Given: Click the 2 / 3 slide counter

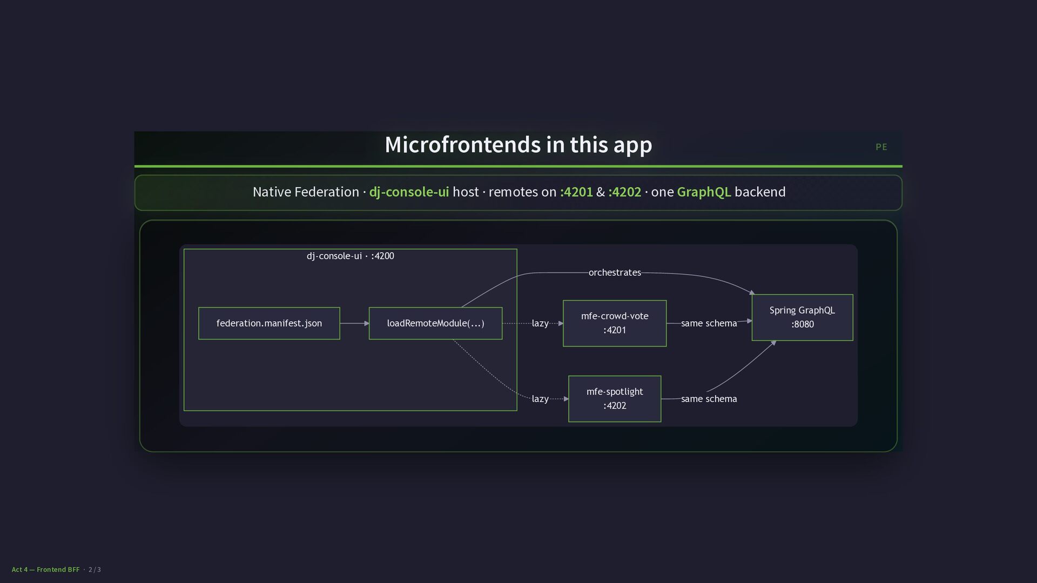Looking at the screenshot, I should click(x=95, y=570).
